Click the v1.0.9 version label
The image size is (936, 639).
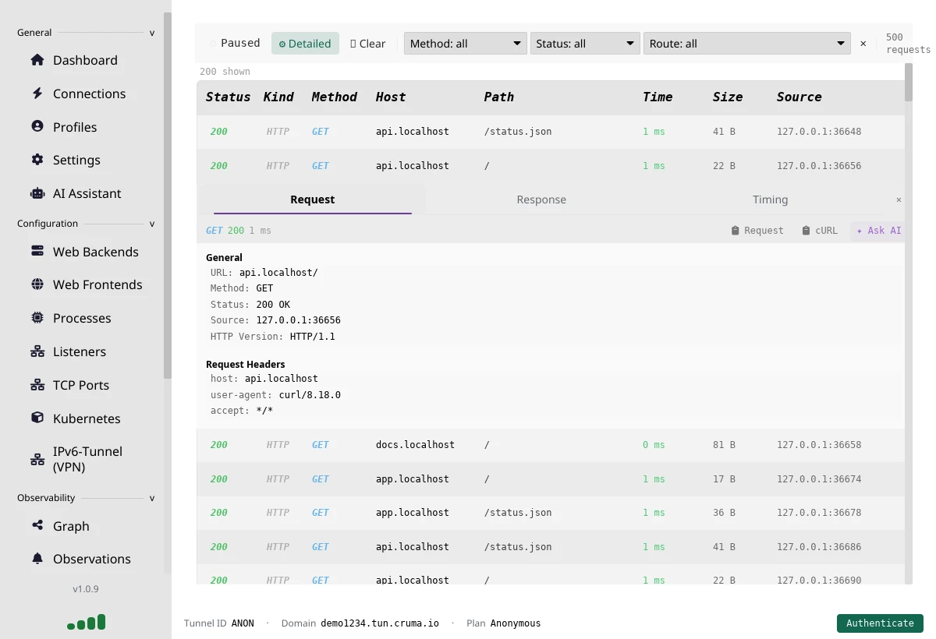[86, 589]
